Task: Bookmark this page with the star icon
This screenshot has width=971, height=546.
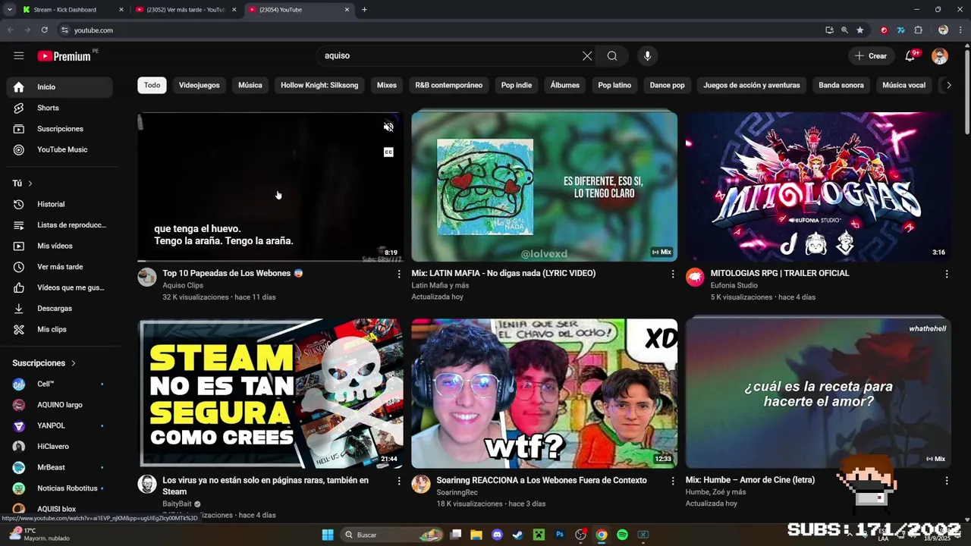Action: [860, 30]
